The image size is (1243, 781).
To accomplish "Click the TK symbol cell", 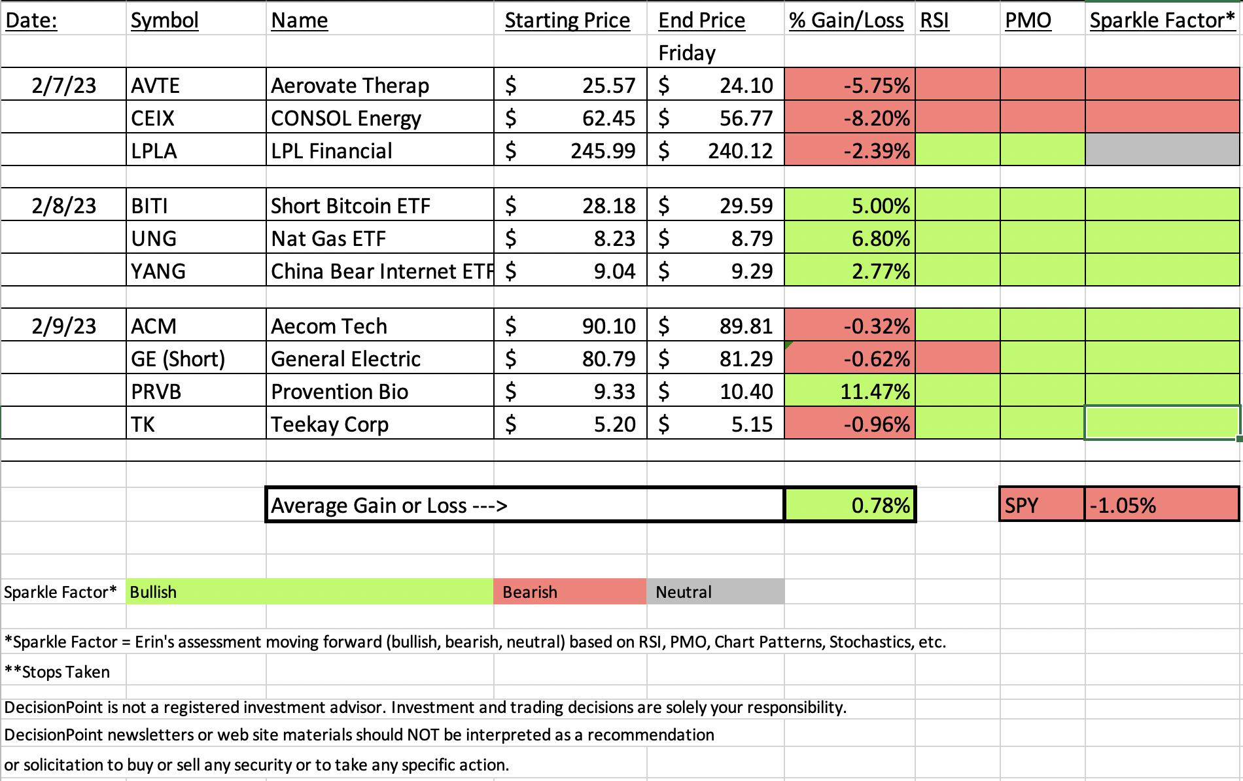I will pyautogui.click(x=196, y=423).
